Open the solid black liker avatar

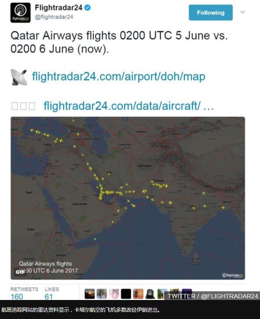coord(126,294)
